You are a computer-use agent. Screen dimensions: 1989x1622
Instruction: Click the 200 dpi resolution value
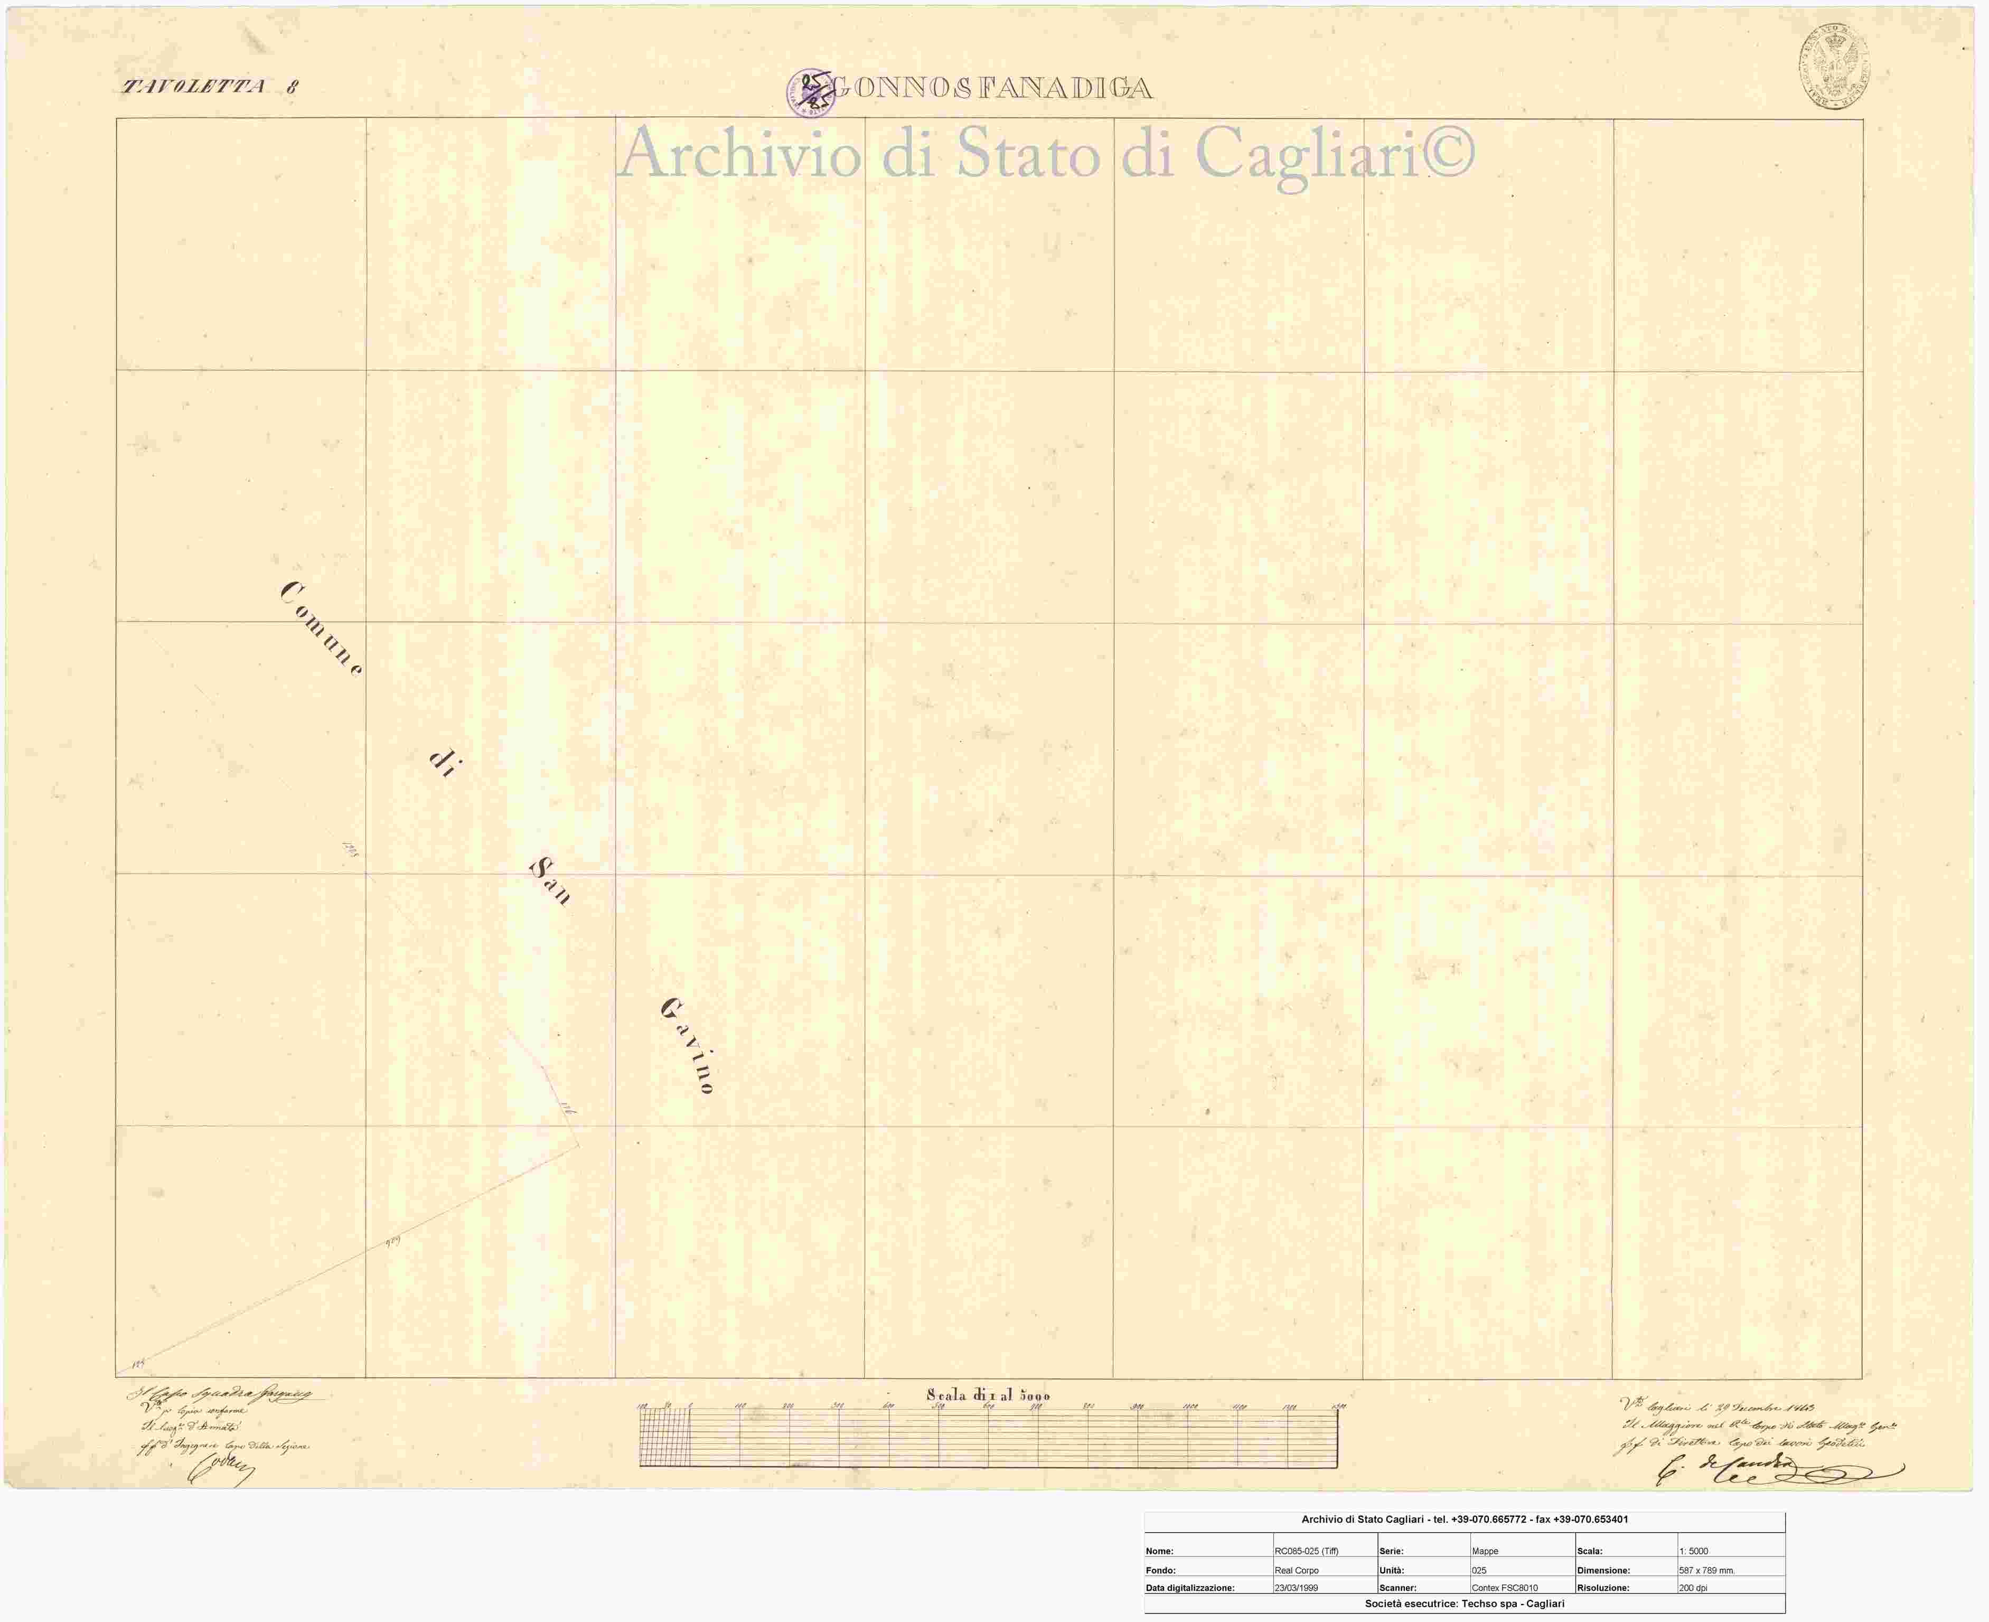[x=1693, y=1588]
